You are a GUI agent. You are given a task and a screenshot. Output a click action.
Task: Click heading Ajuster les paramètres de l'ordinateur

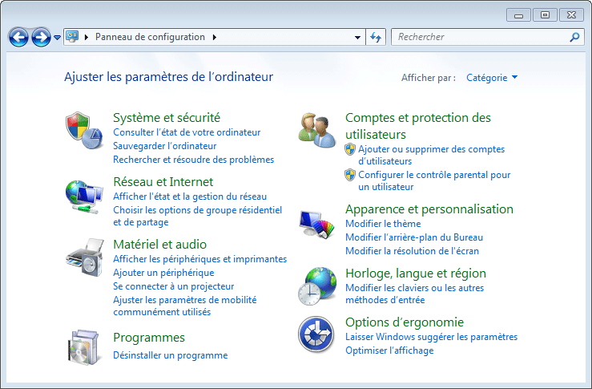[x=168, y=77]
